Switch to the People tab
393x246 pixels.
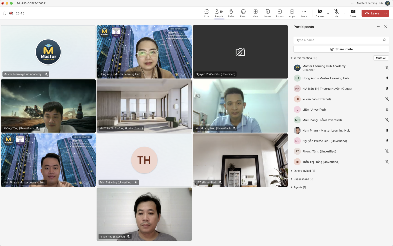[x=219, y=13]
